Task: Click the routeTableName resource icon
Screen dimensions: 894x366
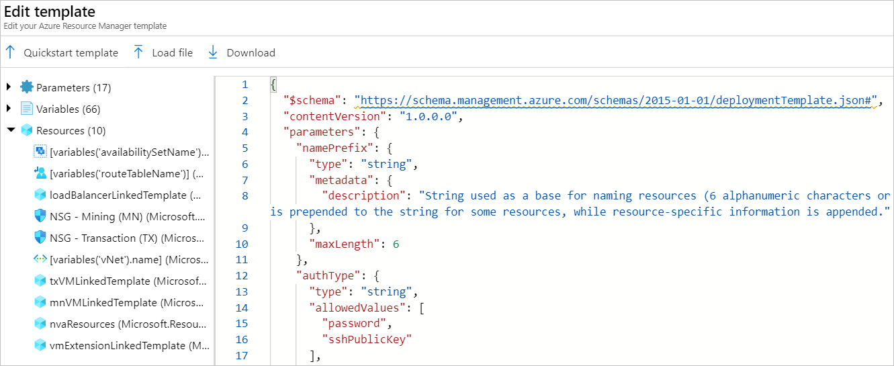Action: click(40, 173)
